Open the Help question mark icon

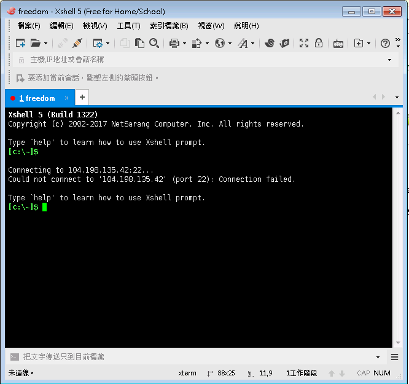[385, 44]
